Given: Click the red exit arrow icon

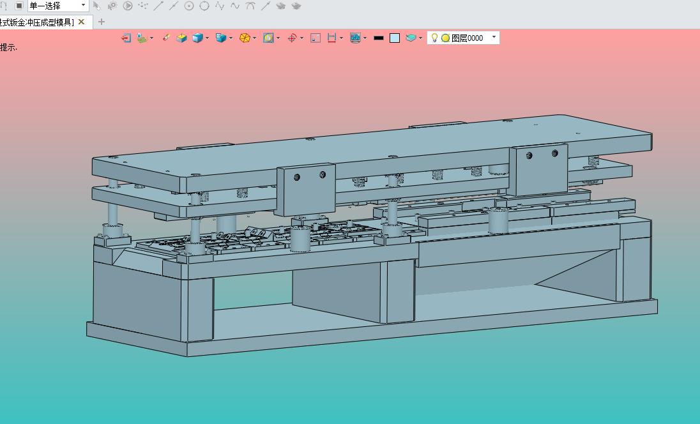Looking at the screenshot, I should (126, 38).
